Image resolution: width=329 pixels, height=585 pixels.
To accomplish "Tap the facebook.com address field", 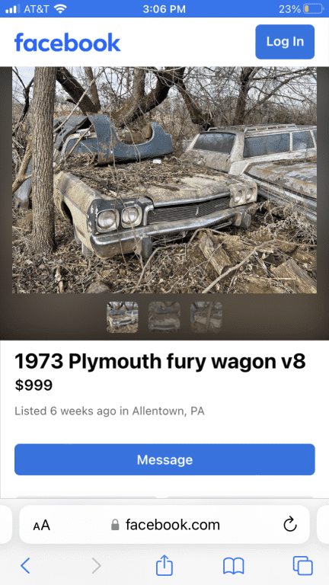I will [x=164, y=525].
